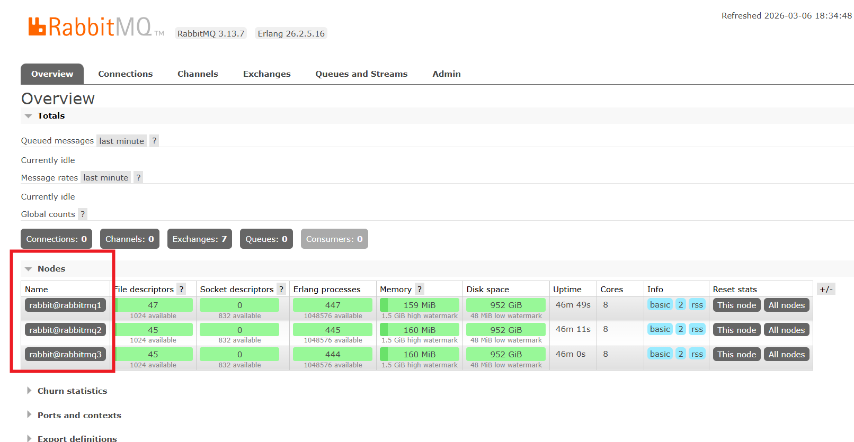Reset stats on All nodes in rabbitmq3 row

(x=787, y=354)
